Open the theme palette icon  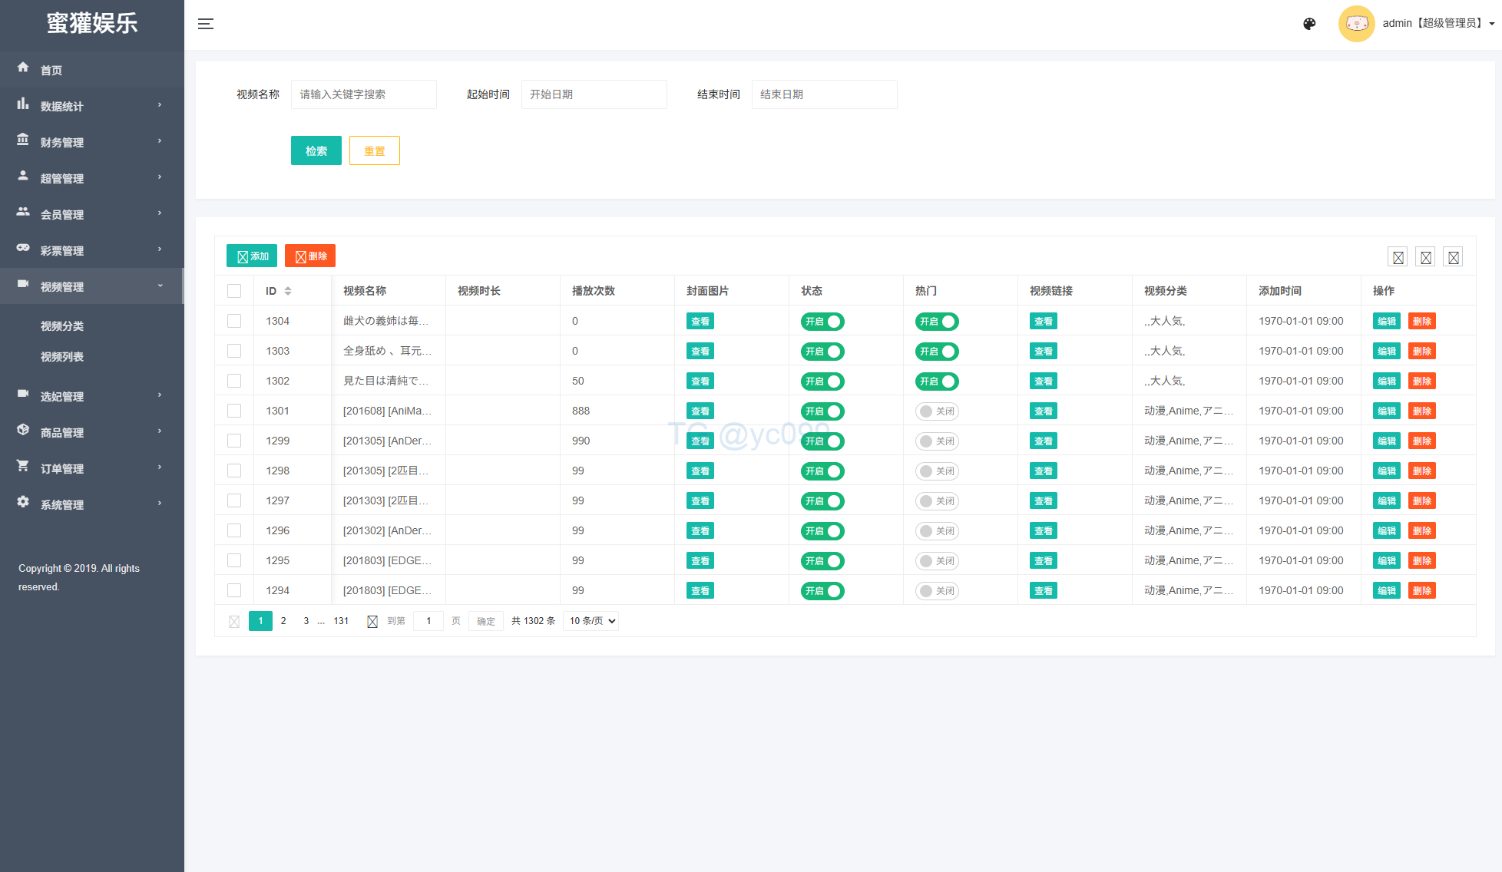pos(1309,24)
